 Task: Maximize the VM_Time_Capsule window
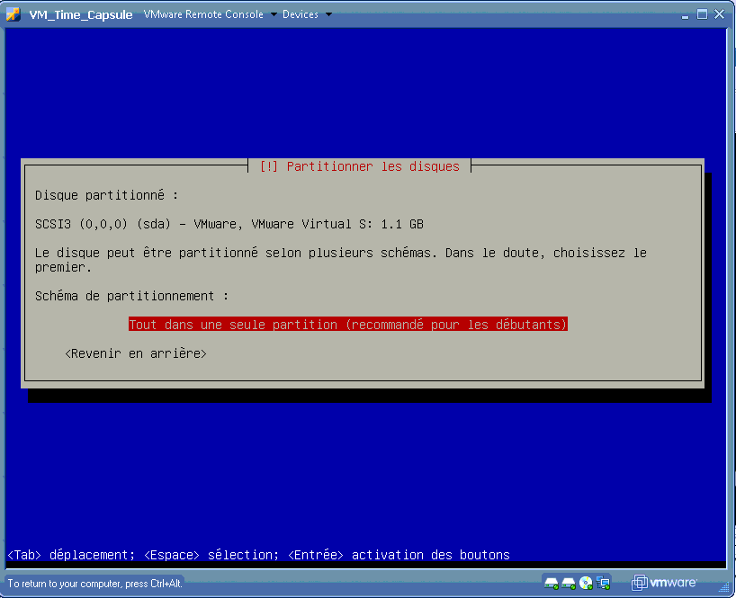702,14
